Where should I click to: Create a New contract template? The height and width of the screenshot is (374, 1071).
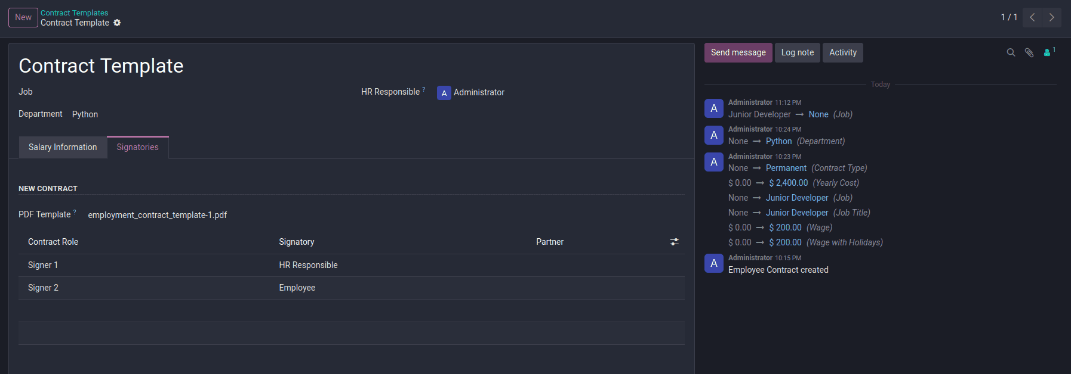[23, 17]
